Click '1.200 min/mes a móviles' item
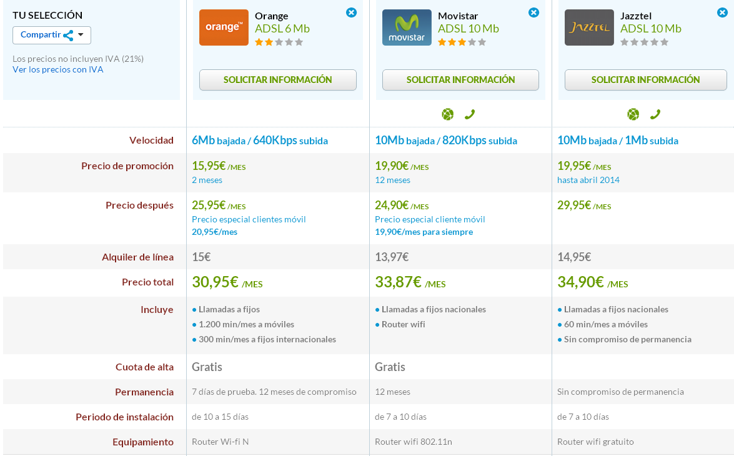 [x=246, y=324]
